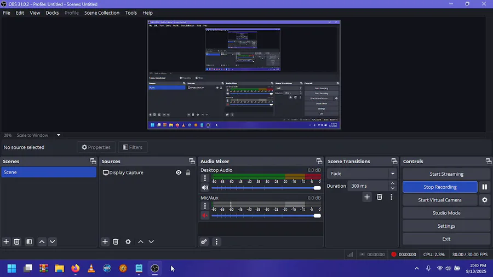Open advanced audio properties gears icon
Screen dimensions: 493x277
tap(204, 242)
